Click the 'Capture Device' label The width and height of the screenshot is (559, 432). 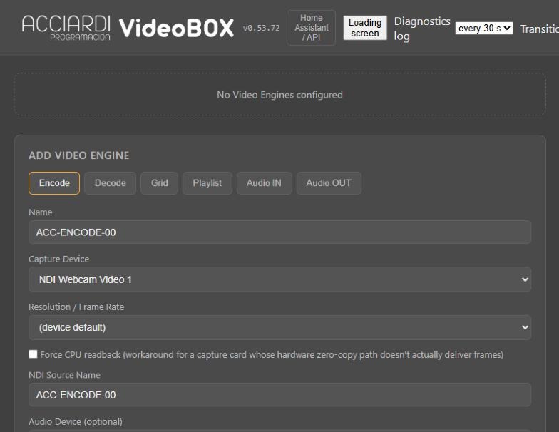(x=58, y=259)
